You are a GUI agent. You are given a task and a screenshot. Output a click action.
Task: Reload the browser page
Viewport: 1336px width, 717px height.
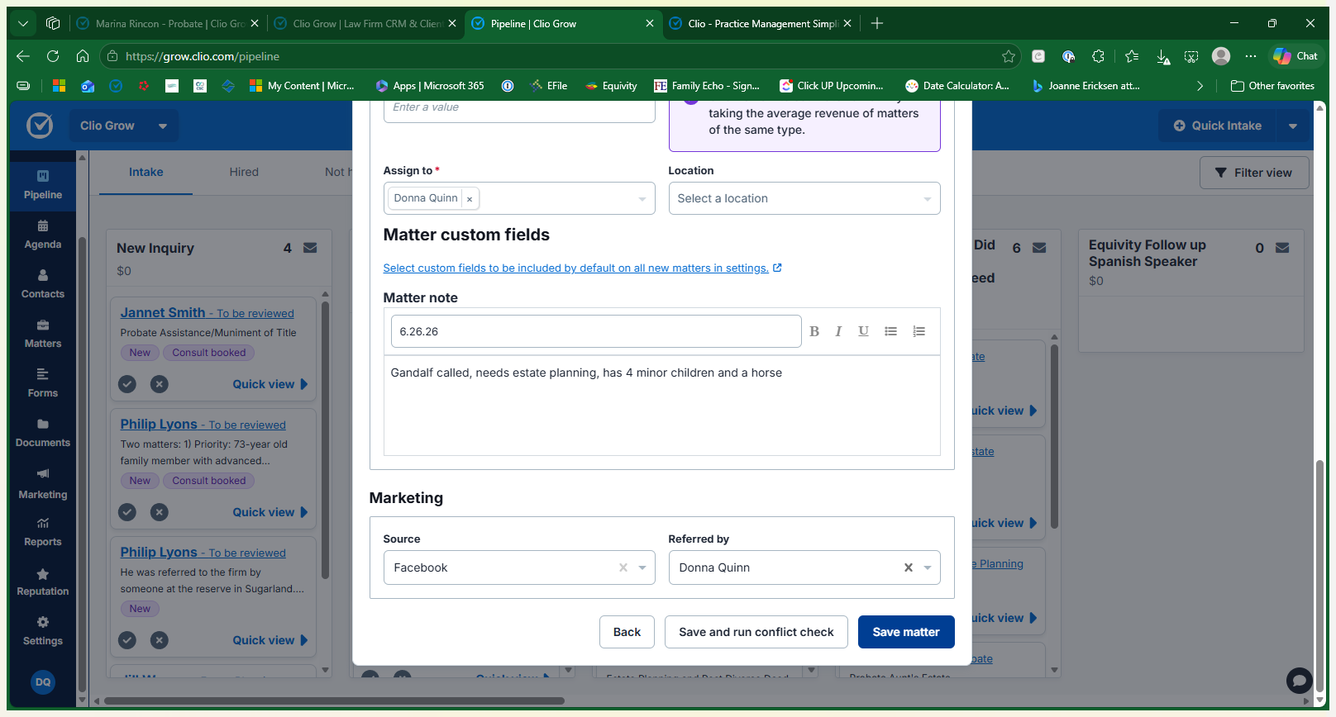click(x=53, y=56)
